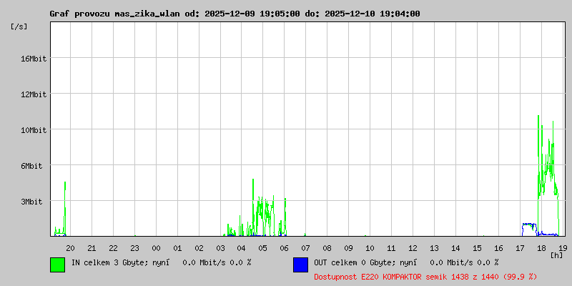Image resolution: width=572 pixels, height=286 pixels.
Task: Click the hour label 22 on x-axis
Action: click(x=114, y=248)
